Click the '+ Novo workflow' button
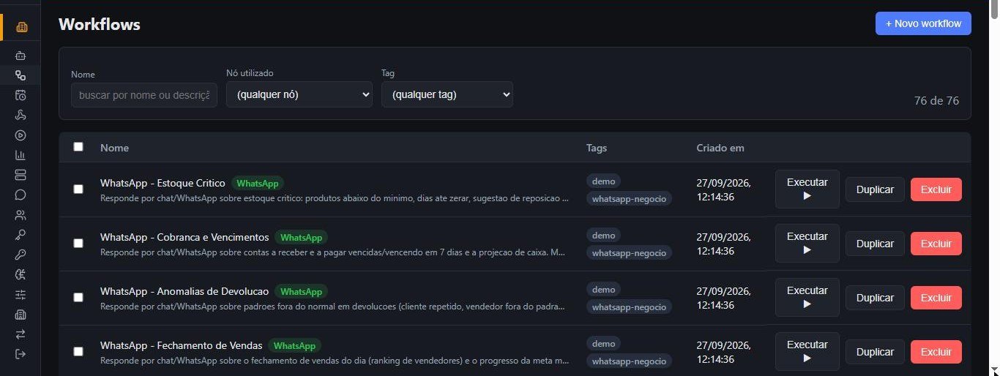The image size is (1000, 376). point(923,23)
